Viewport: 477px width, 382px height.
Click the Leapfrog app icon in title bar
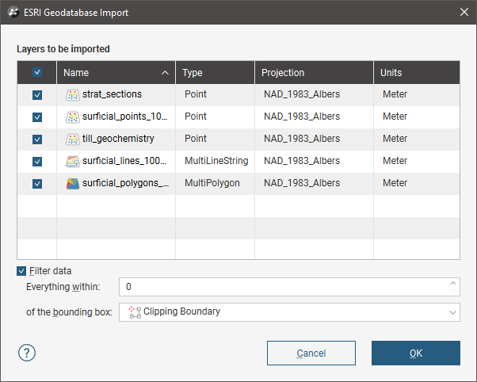click(13, 13)
